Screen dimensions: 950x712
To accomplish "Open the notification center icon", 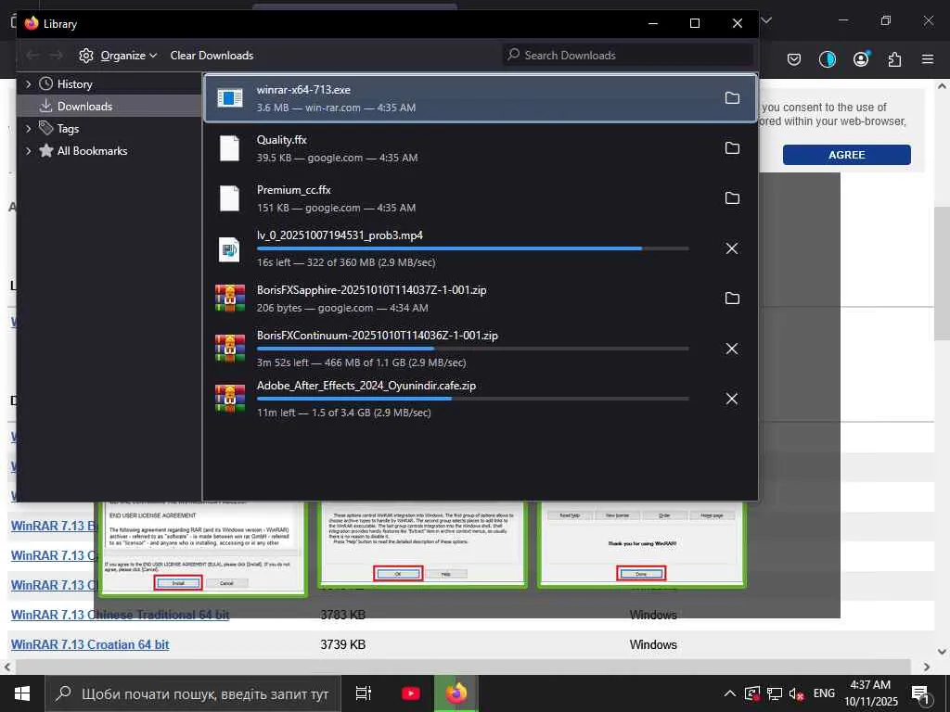I will coord(920,693).
